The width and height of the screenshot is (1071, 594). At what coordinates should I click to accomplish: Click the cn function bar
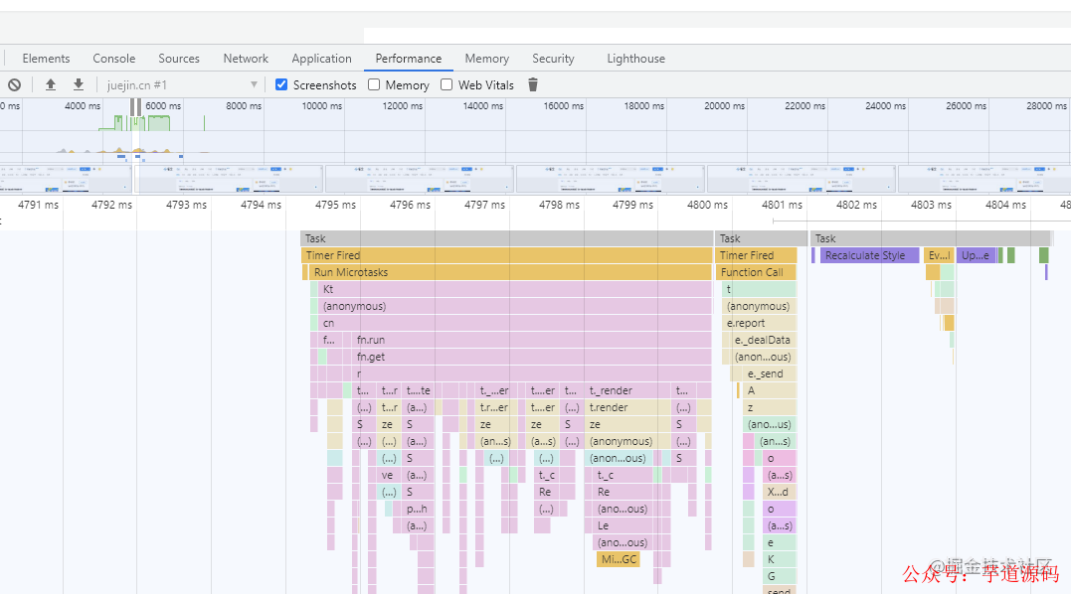coord(515,323)
